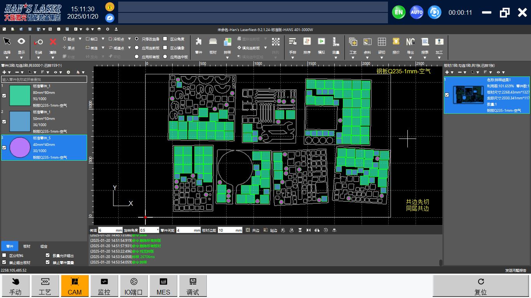Screen dimensions: 531x298
Task: Switch to the 监控 monitoring tab
Action: tap(104, 286)
